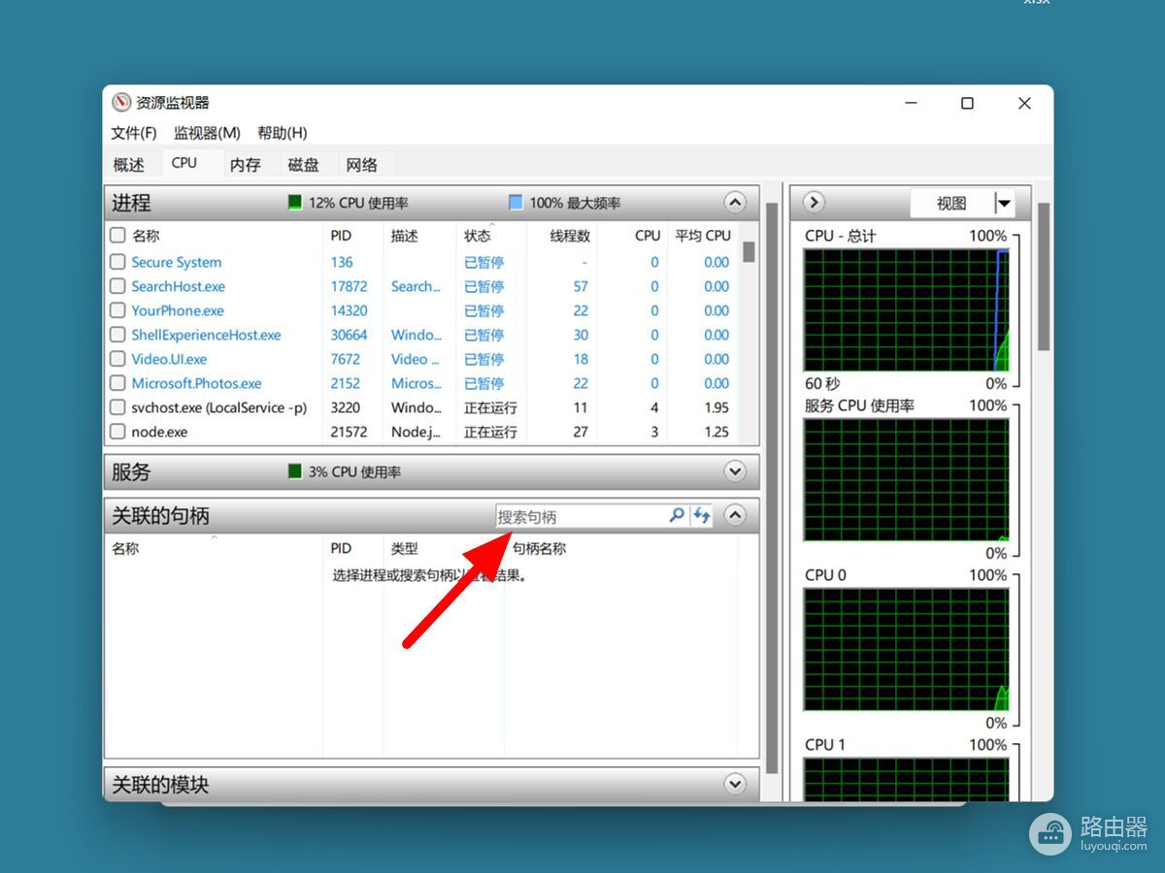Check the node.exe process checkbox
Viewport: 1165px width, 873px height.
117,432
